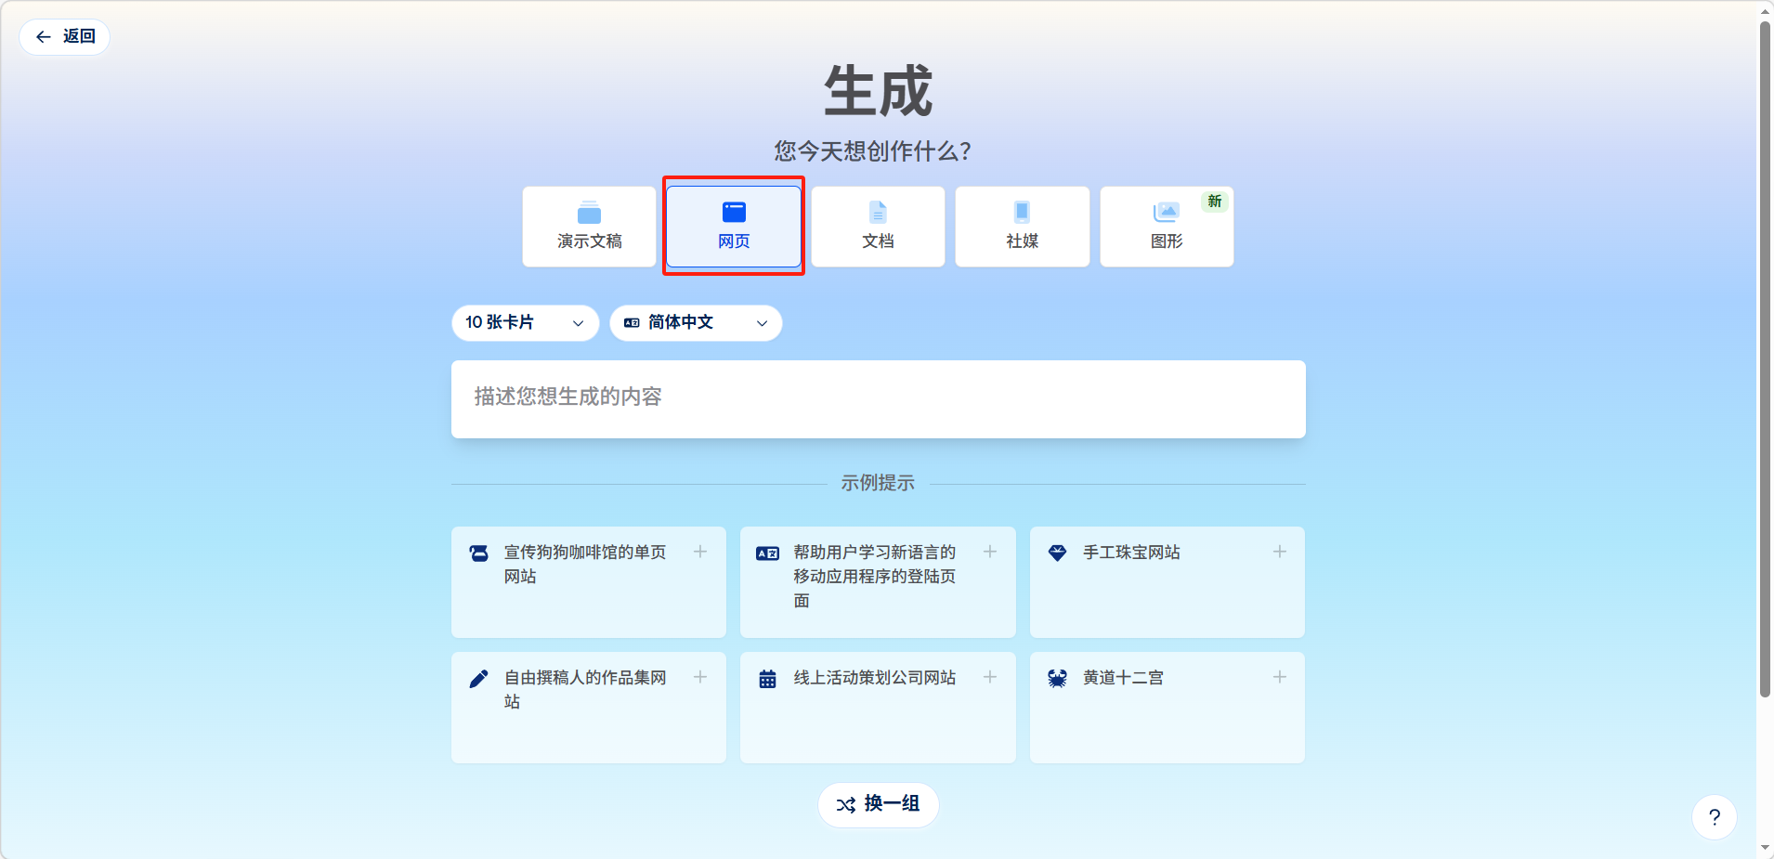Click the page vertical scrollbar
This screenshot has width=1774, height=859.
(1765, 371)
